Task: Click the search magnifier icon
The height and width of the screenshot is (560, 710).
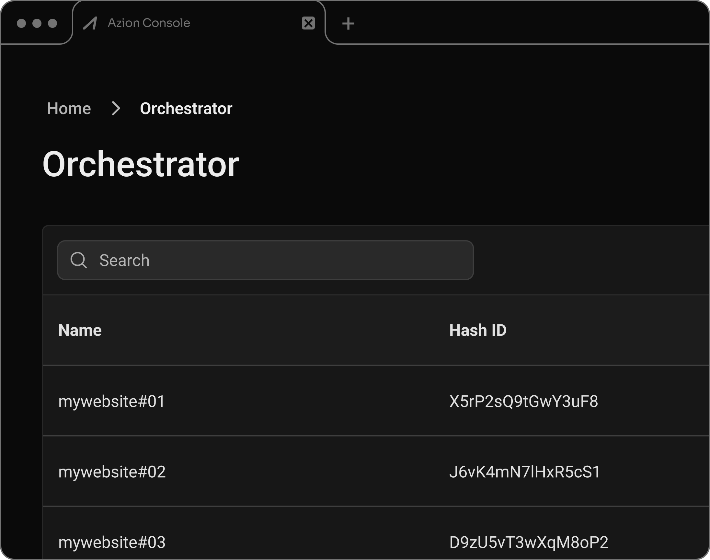Action: (x=79, y=260)
